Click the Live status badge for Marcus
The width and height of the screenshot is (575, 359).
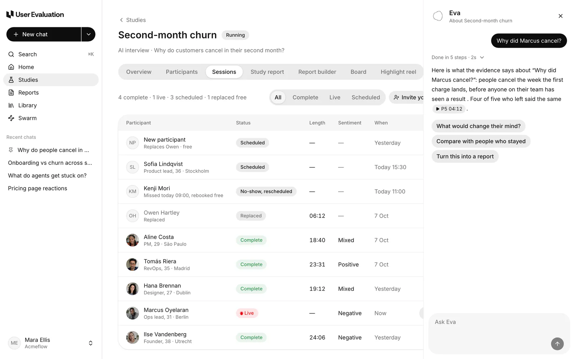coord(247,313)
